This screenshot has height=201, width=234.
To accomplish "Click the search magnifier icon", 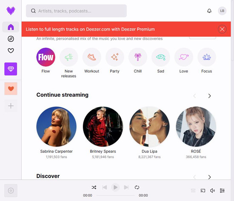I will pyautogui.click(x=33, y=11).
